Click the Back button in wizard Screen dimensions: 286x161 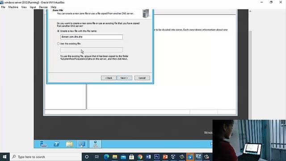(x=109, y=78)
